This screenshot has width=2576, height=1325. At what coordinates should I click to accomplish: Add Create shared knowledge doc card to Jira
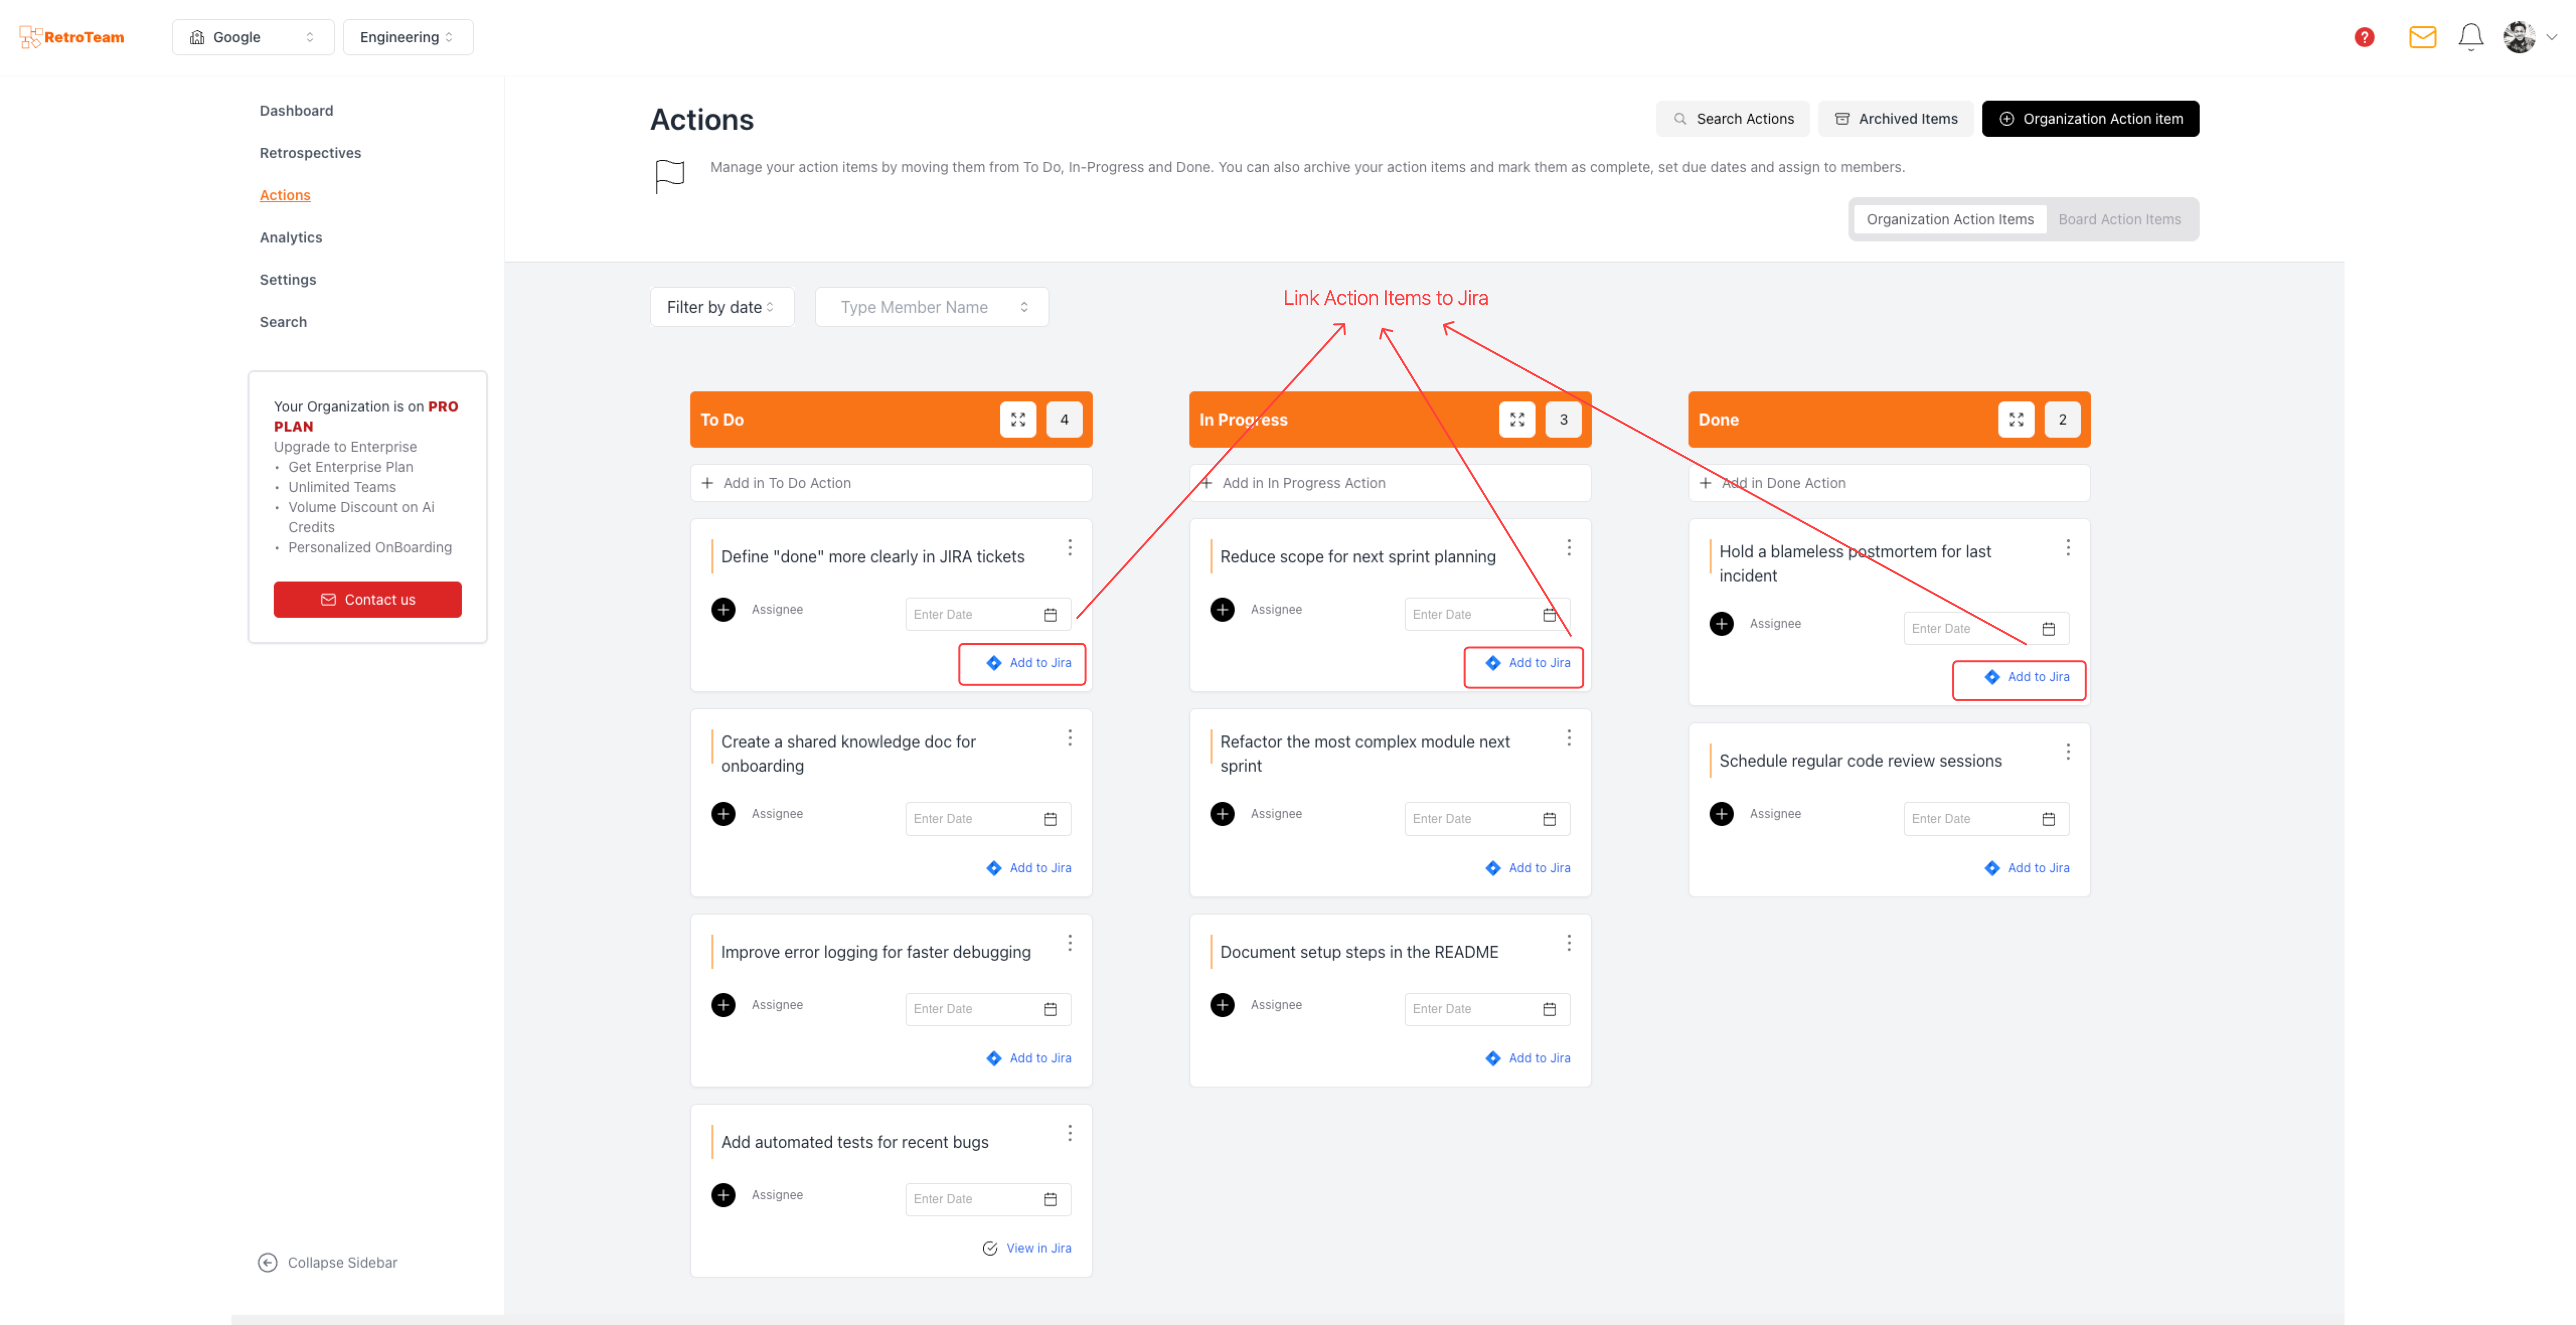coord(1029,868)
